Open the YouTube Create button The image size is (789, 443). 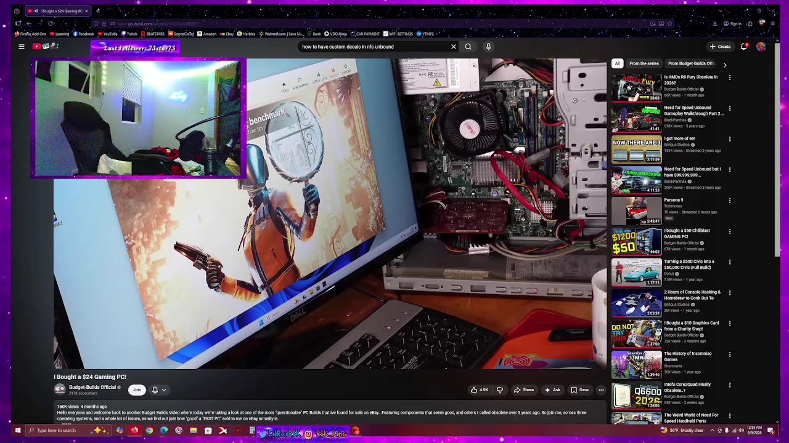(720, 46)
